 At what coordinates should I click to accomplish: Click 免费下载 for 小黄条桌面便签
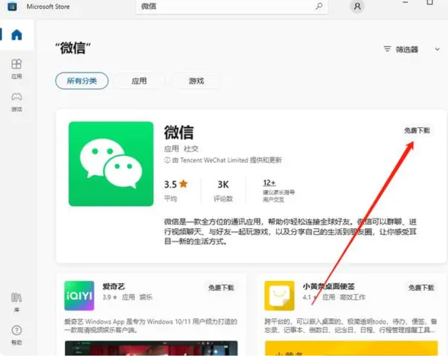421,287
